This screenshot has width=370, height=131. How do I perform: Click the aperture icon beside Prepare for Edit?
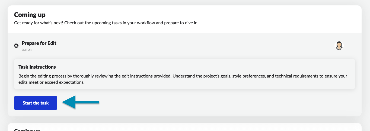[16, 46]
